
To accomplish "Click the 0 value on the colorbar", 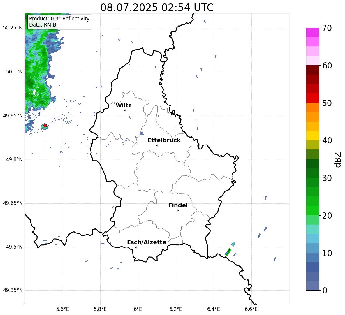I will pos(325,291).
